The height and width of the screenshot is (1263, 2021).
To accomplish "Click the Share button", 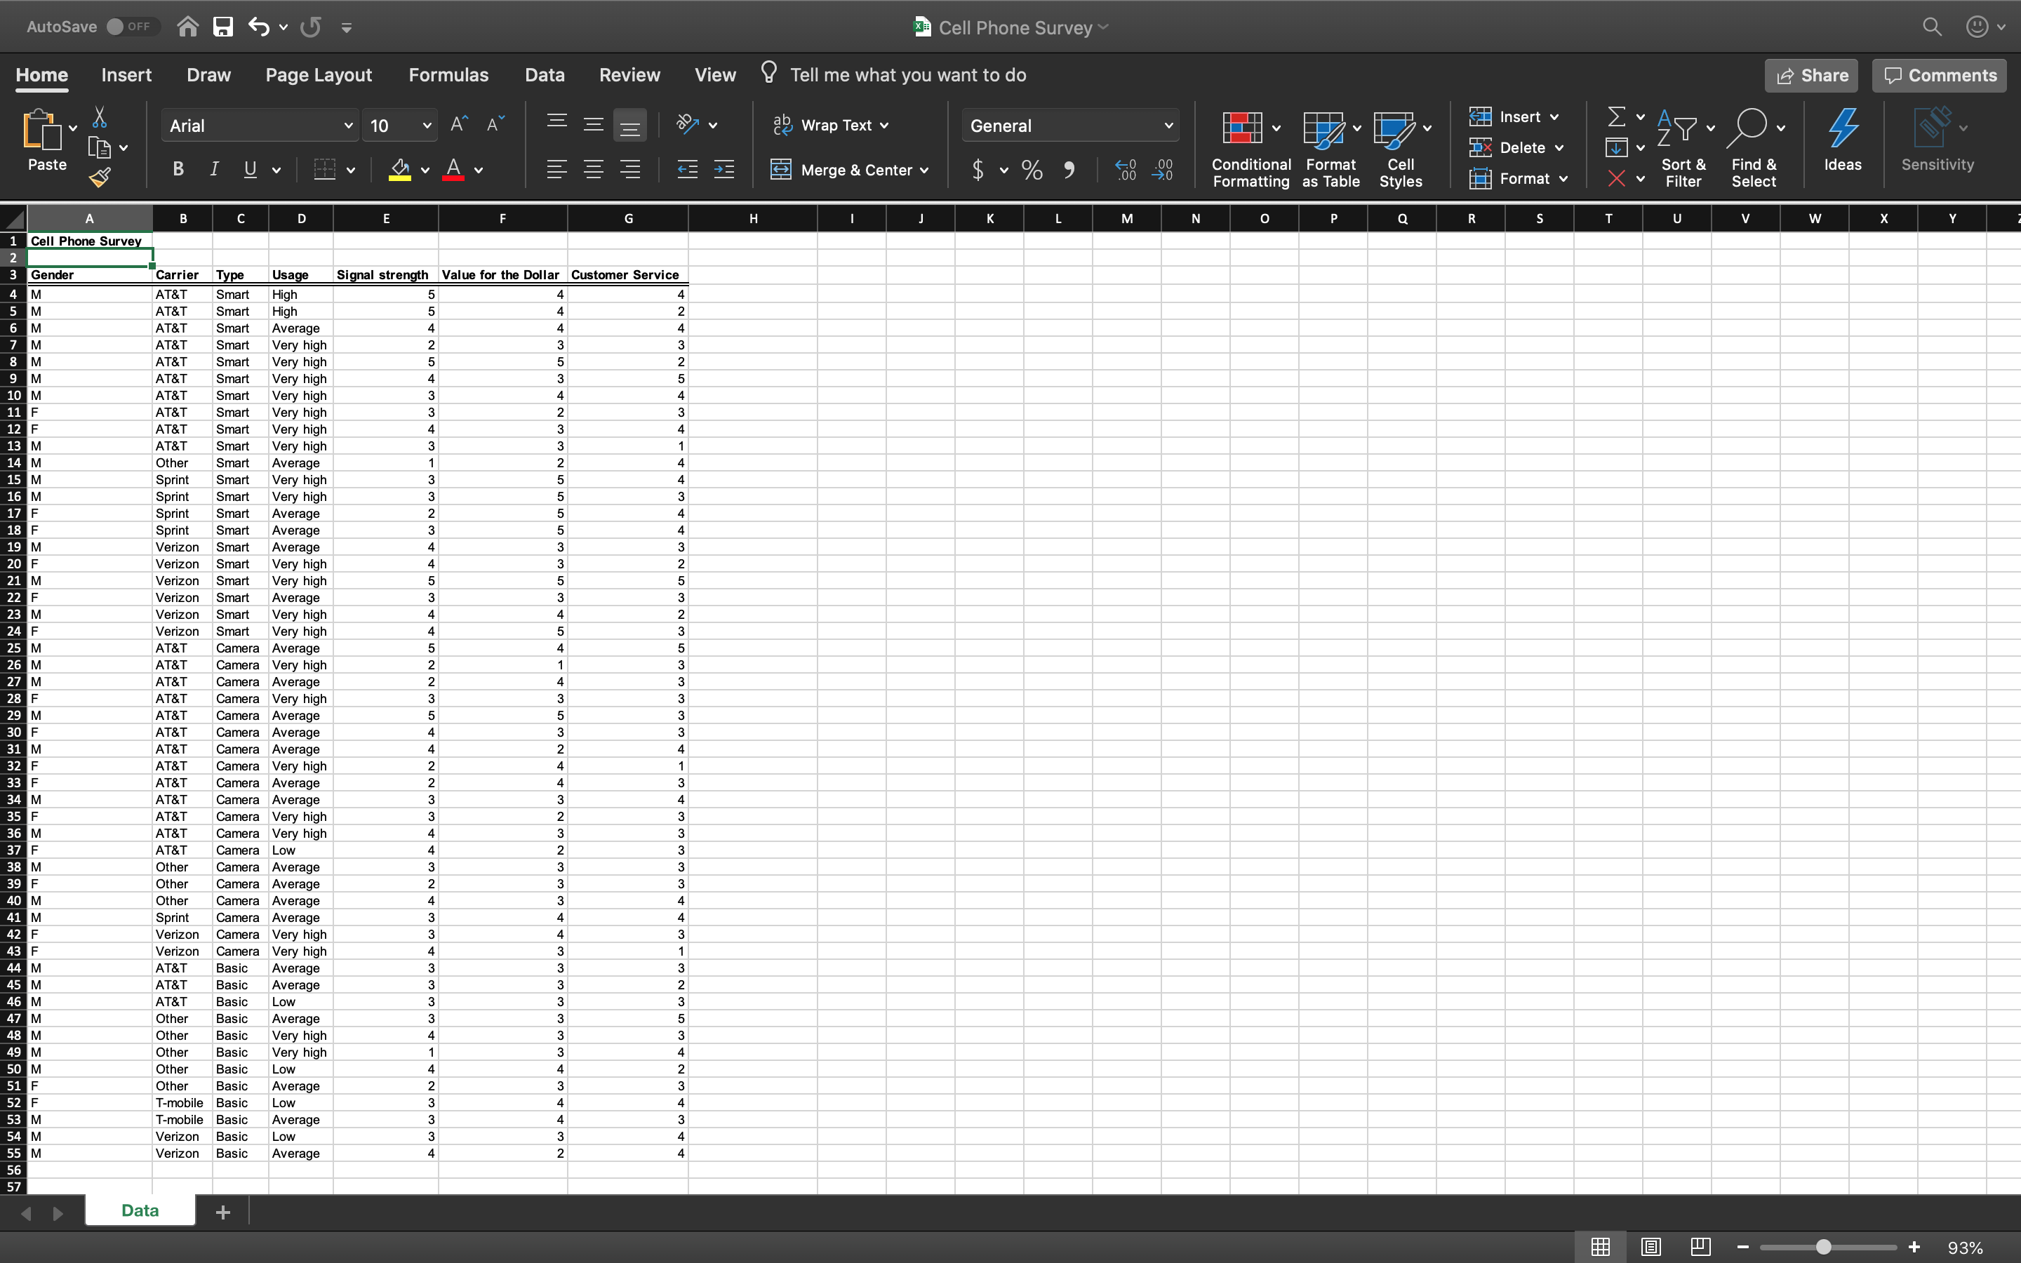I will [x=1811, y=74].
